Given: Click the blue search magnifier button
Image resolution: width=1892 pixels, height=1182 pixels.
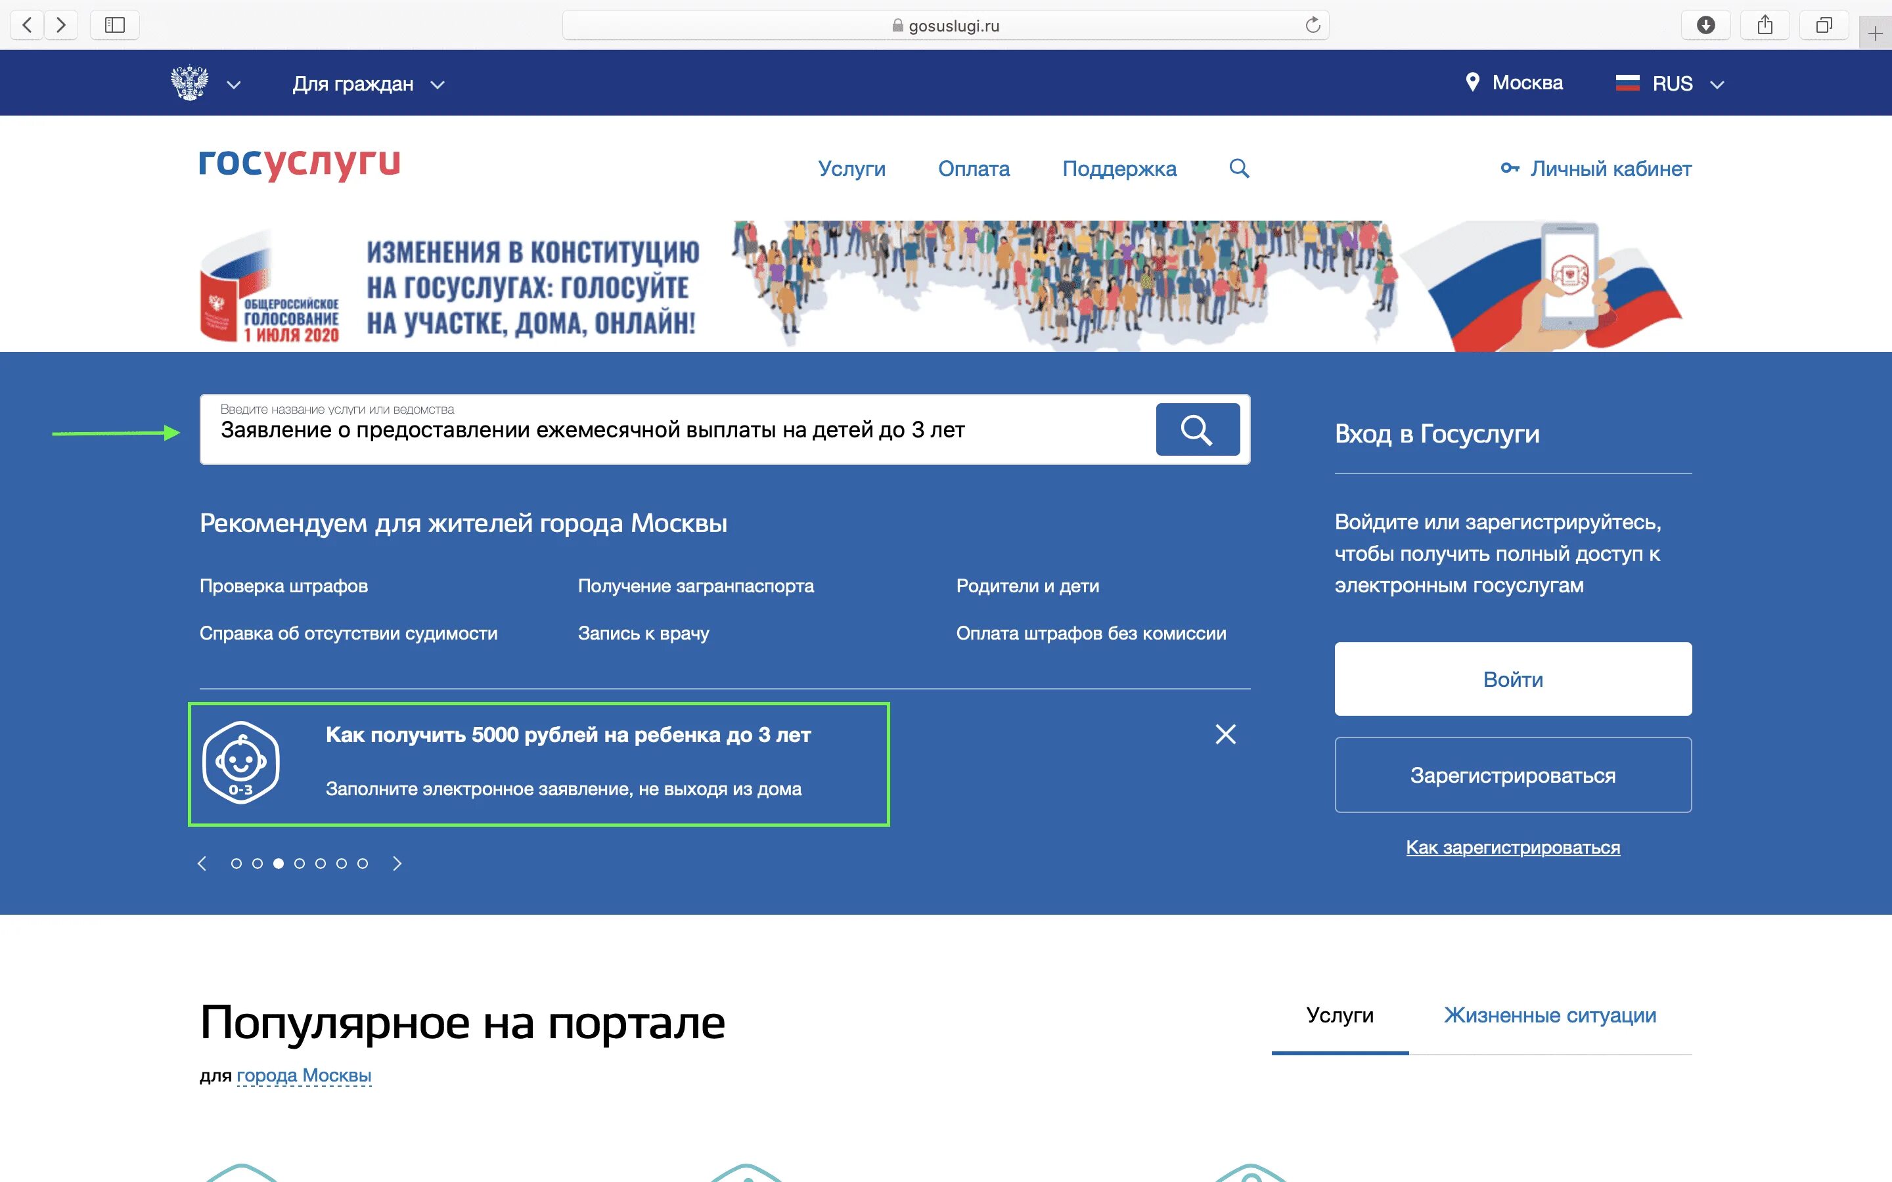Looking at the screenshot, I should pyautogui.click(x=1197, y=429).
